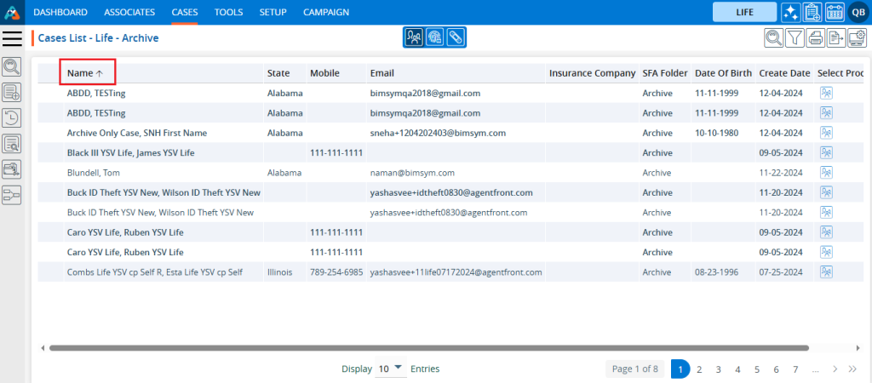Open the hamburger menu

(x=13, y=38)
